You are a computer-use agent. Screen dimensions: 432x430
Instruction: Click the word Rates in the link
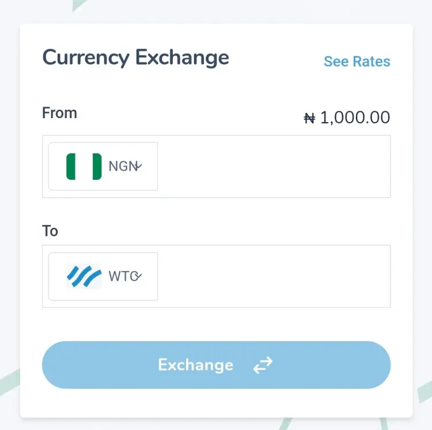pos(372,62)
